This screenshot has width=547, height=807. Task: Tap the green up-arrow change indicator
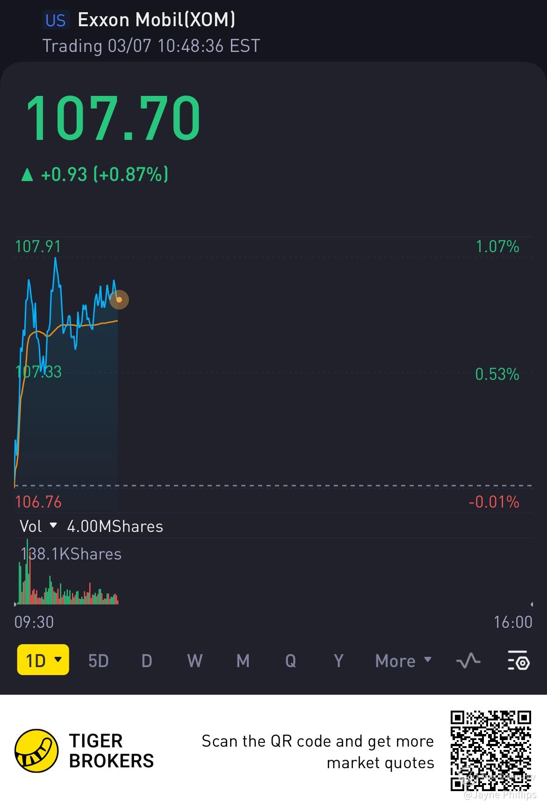point(27,175)
